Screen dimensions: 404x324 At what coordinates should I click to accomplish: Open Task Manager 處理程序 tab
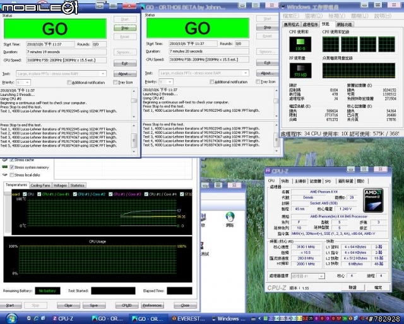310,25
